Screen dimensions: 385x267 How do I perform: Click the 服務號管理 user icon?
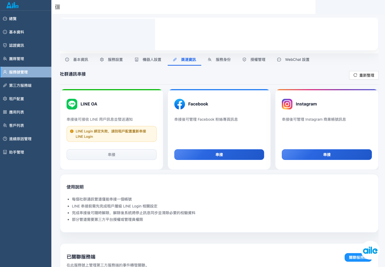click(x=5, y=72)
